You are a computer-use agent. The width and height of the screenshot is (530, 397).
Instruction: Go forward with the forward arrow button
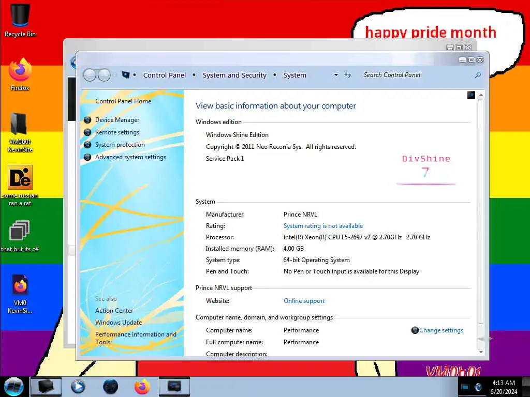[105, 75]
